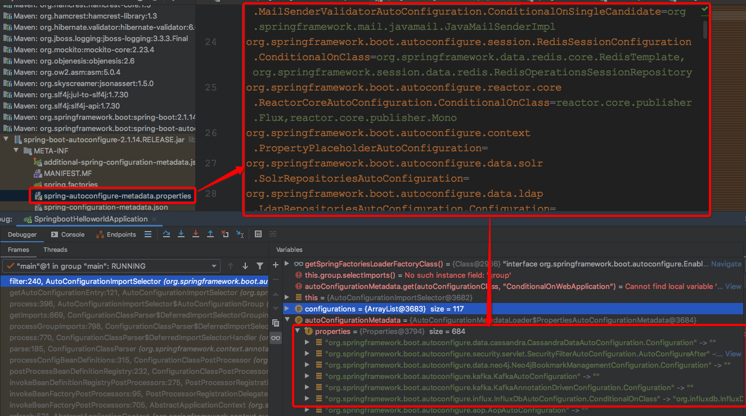This screenshot has height=416, width=746.
Task: Toggle the glasses Show Watches icon
Action: (276, 338)
